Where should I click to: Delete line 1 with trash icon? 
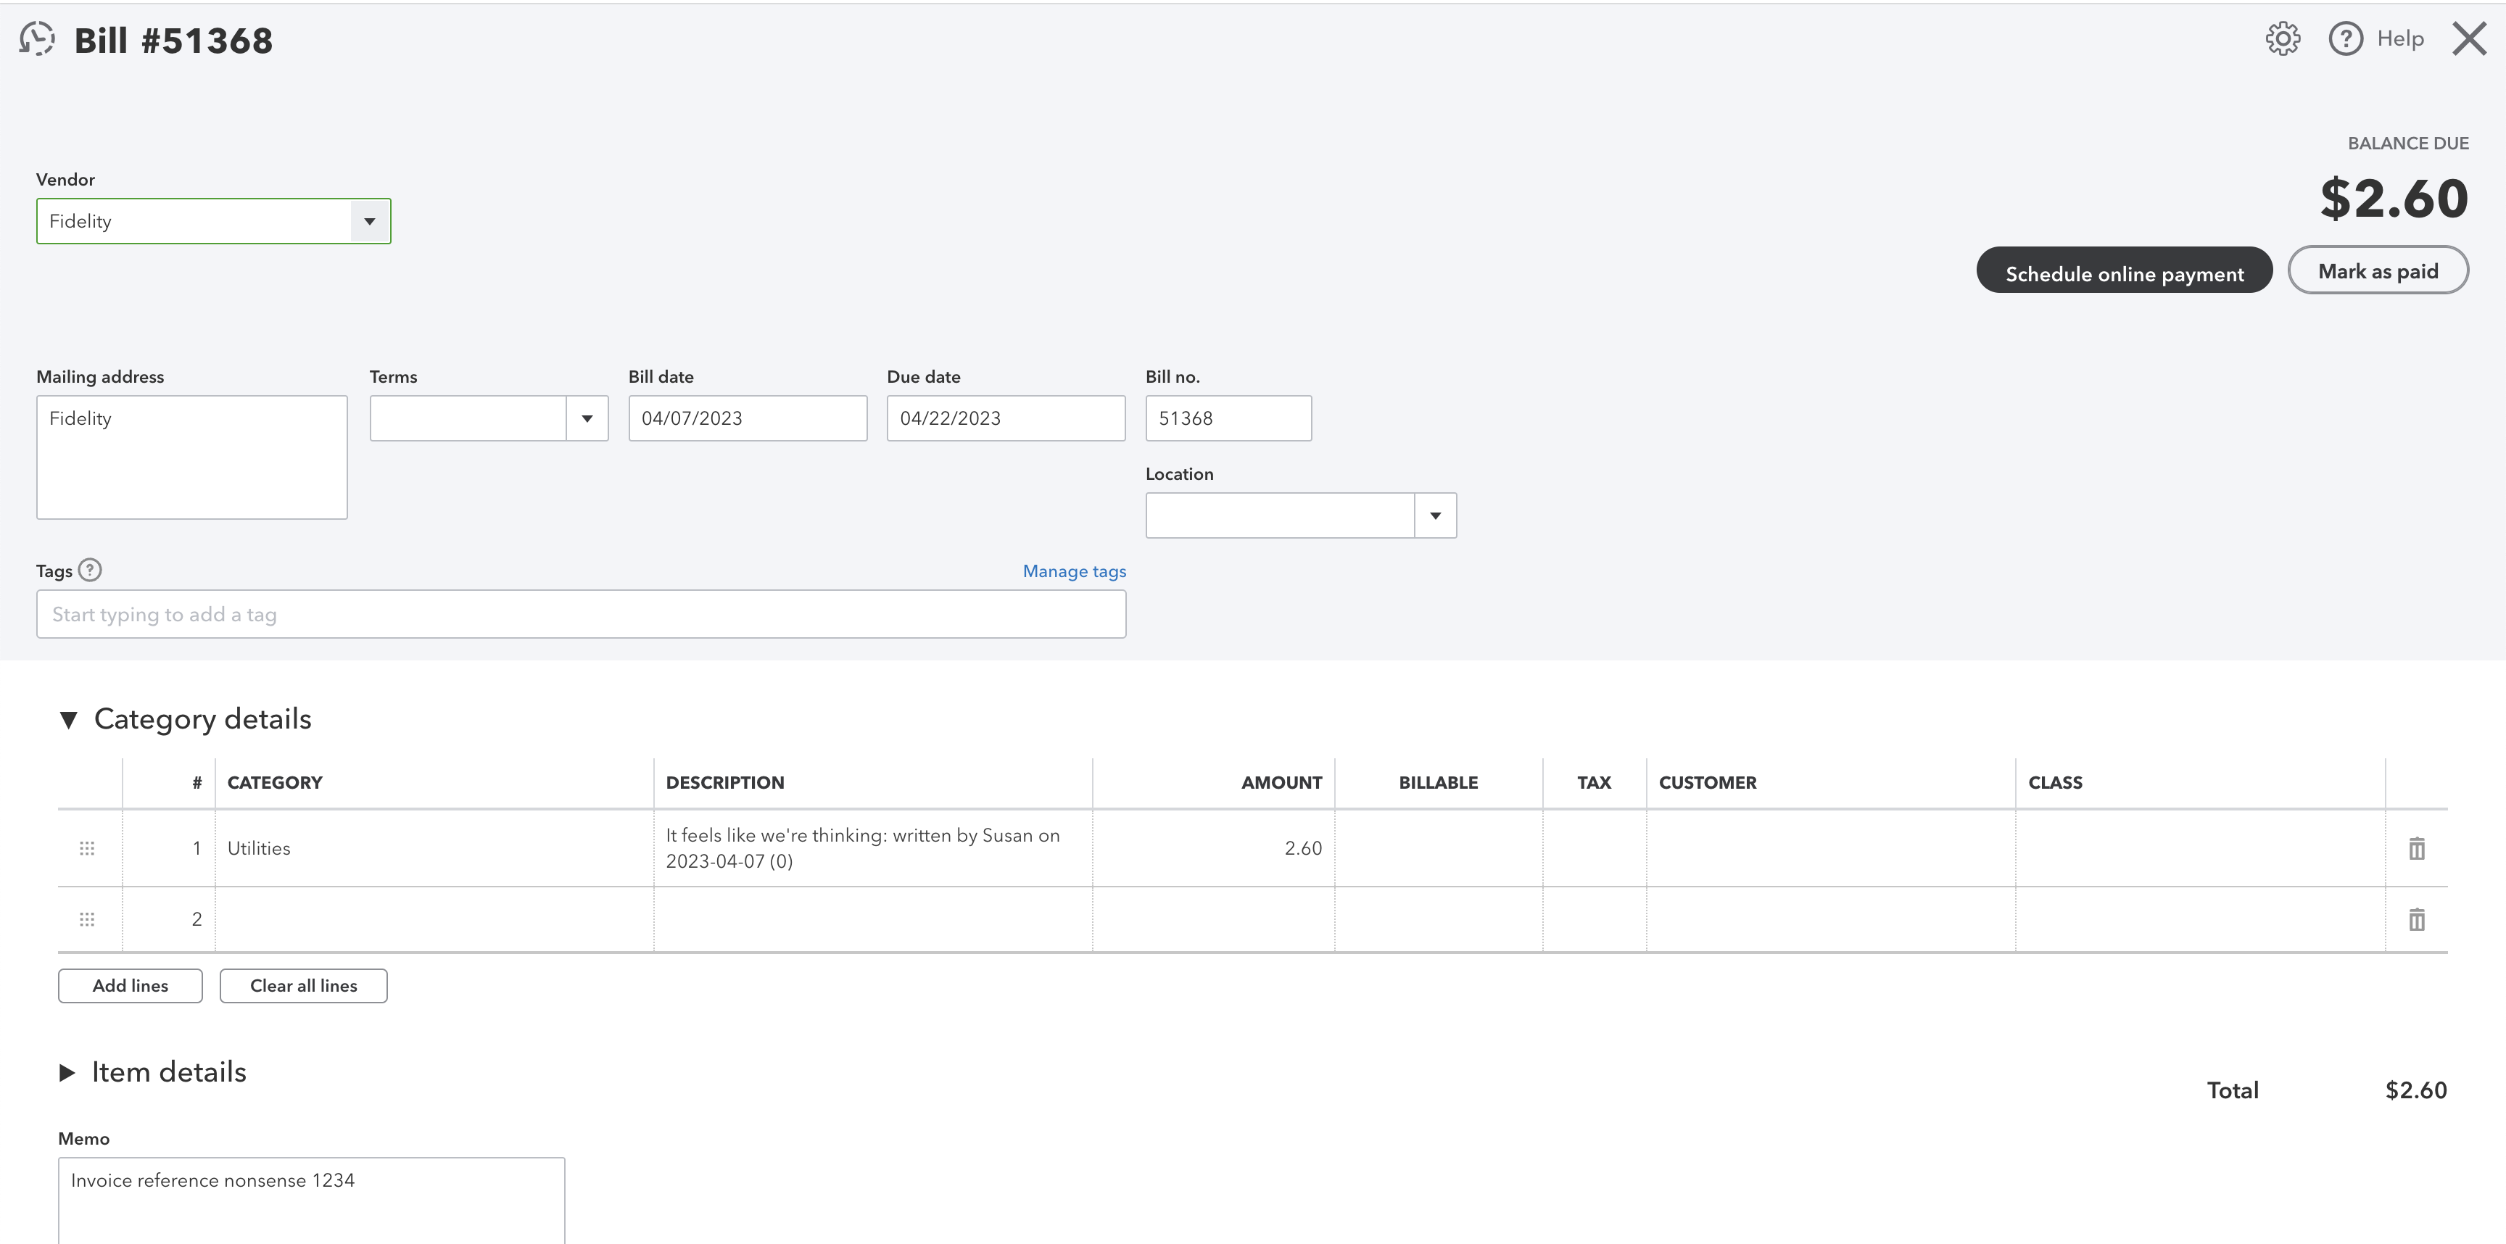(2417, 848)
